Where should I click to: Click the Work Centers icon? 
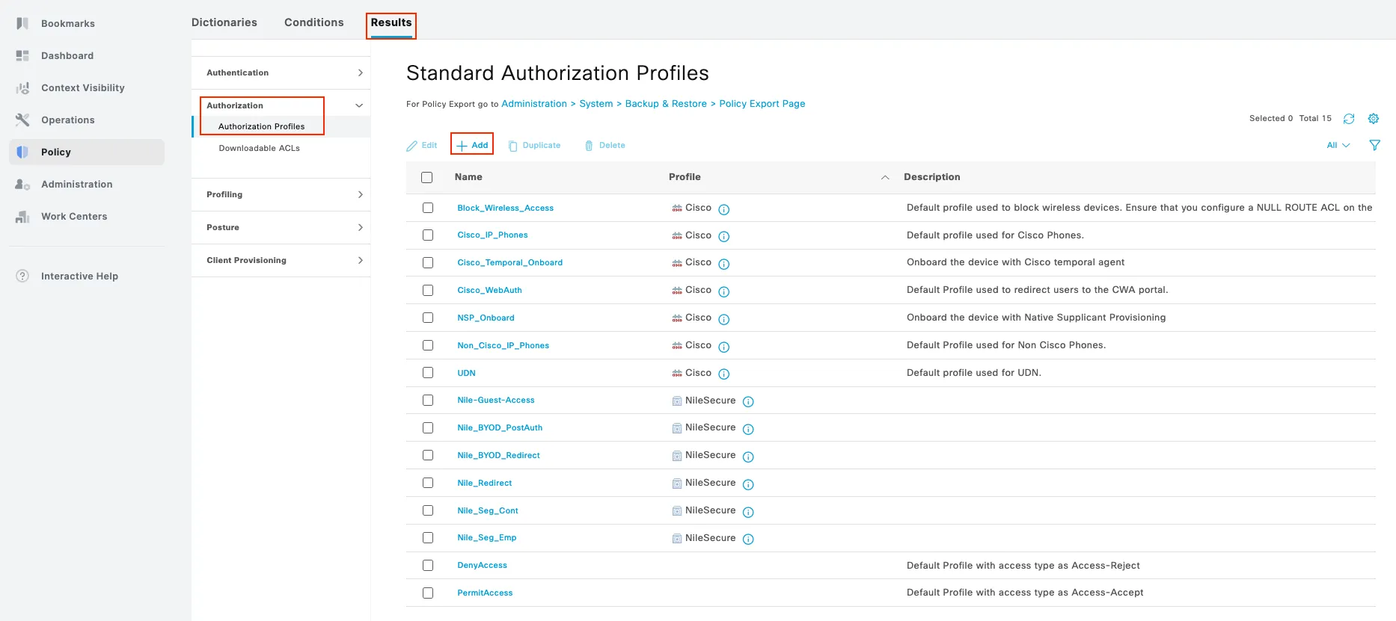(22, 217)
